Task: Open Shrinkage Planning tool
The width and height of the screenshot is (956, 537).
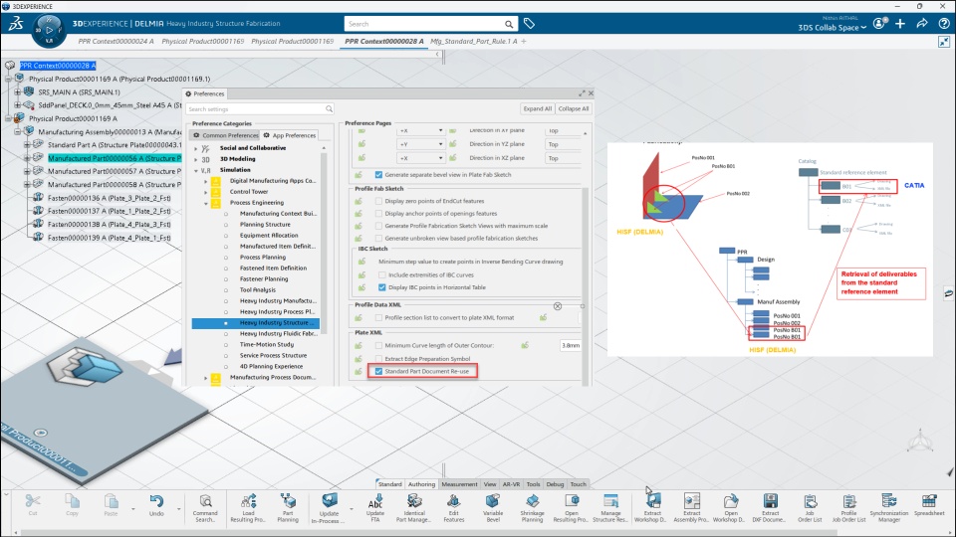Action: click(532, 506)
